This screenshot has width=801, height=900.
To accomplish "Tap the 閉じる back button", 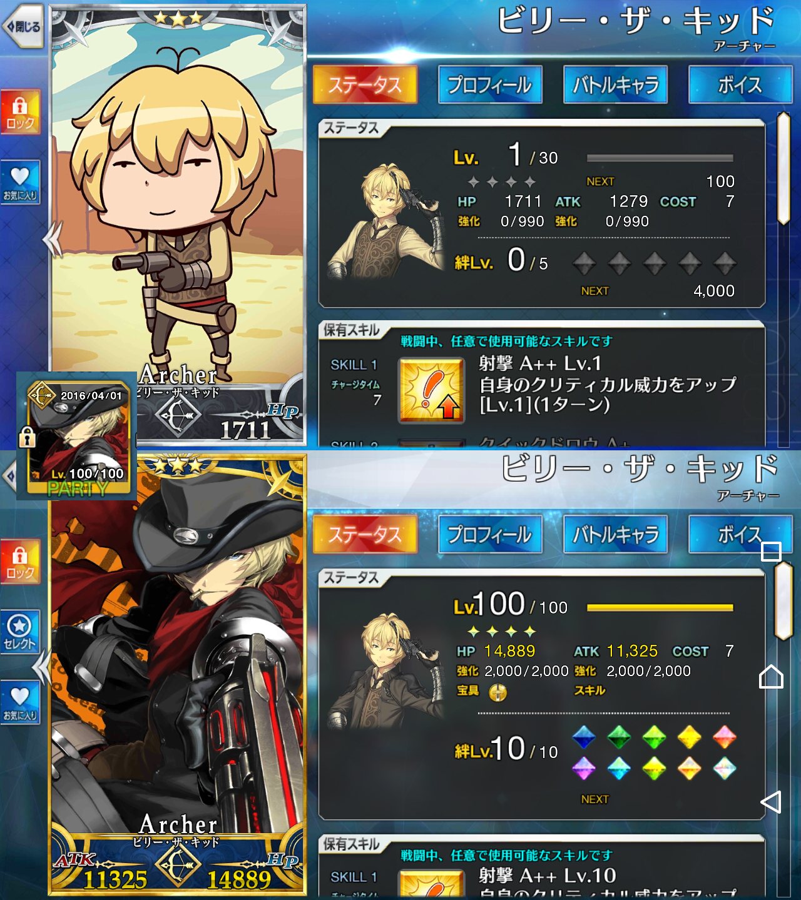I will tap(23, 26).
